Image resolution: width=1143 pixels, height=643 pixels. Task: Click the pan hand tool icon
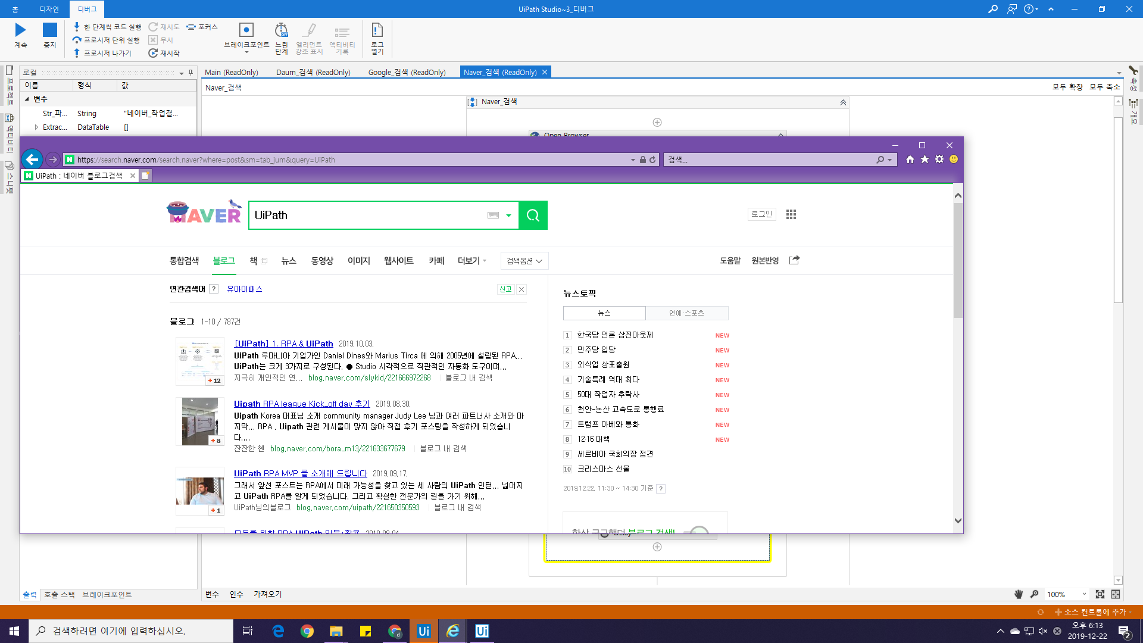(1018, 594)
